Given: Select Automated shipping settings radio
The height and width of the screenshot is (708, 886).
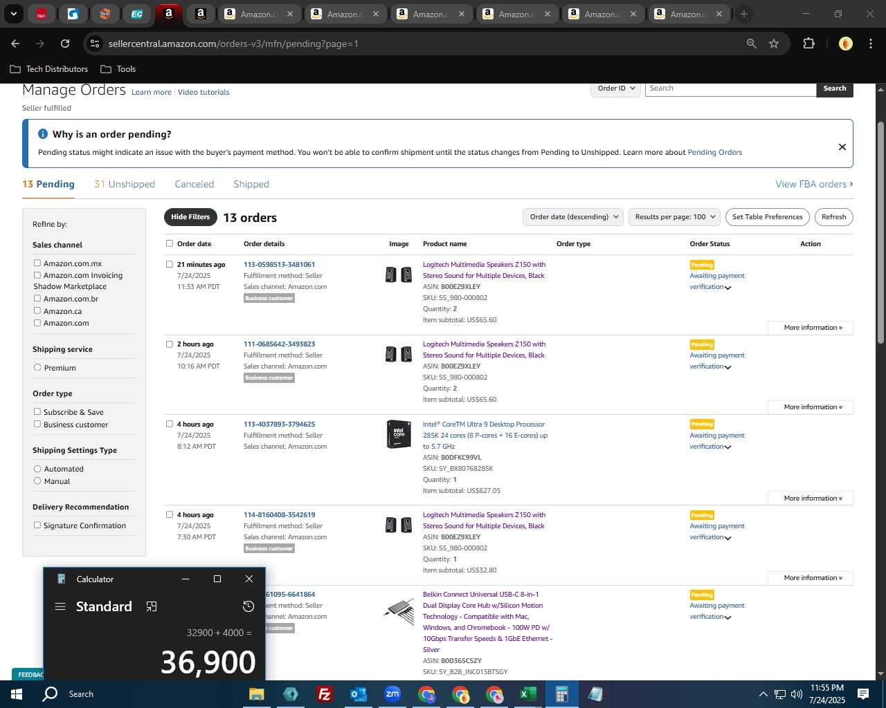Looking at the screenshot, I should click(x=37, y=468).
